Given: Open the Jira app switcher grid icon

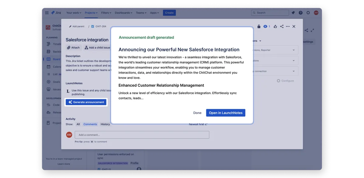Looking at the screenshot, I should coord(47,13).
